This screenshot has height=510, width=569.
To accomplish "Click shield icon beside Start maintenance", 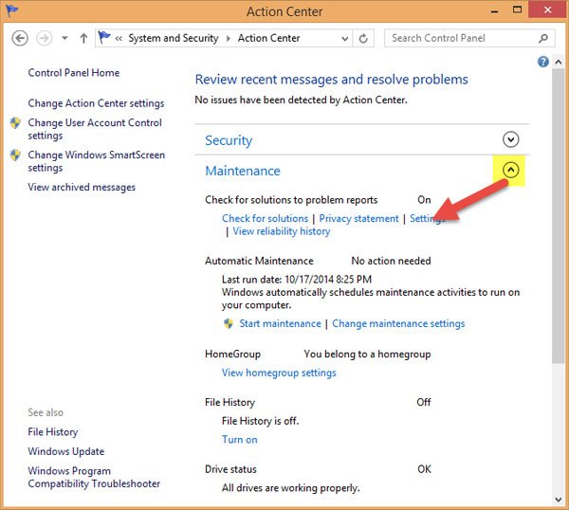I will 229,323.
